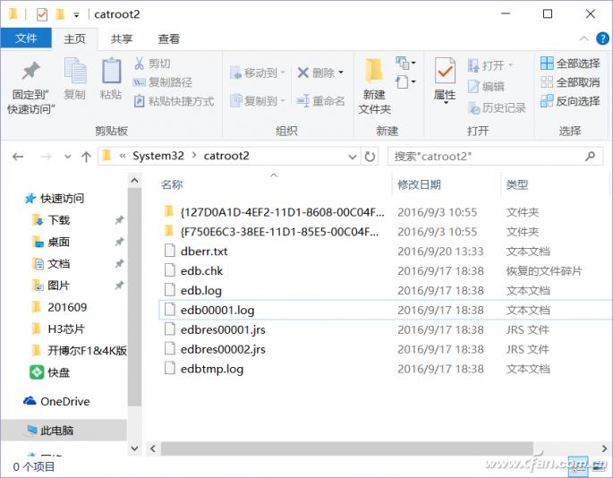
Task: Create a New folder from ribbon
Action: (x=374, y=87)
